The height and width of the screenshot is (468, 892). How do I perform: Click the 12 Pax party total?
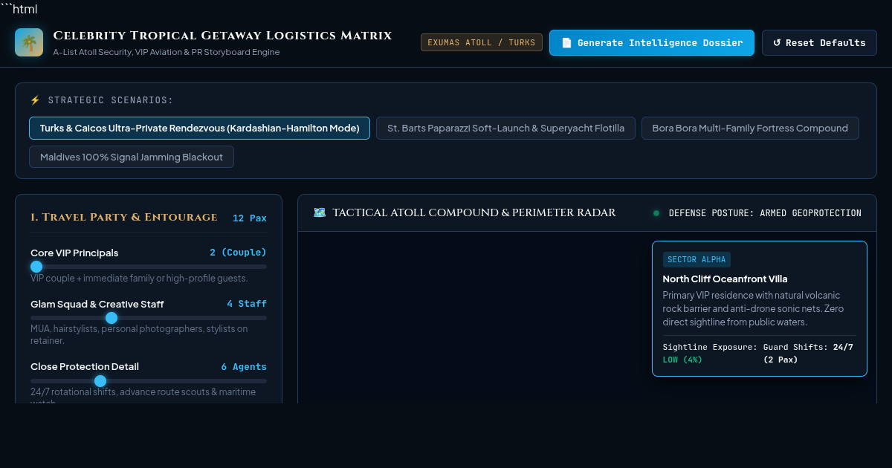pyautogui.click(x=250, y=218)
